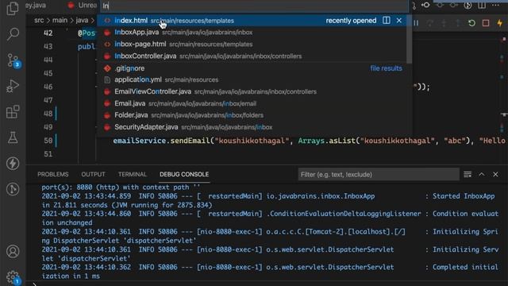508x286 pixels.
Task: Select the DEBUG CONSOLE tab
Action: coord(184,175)
